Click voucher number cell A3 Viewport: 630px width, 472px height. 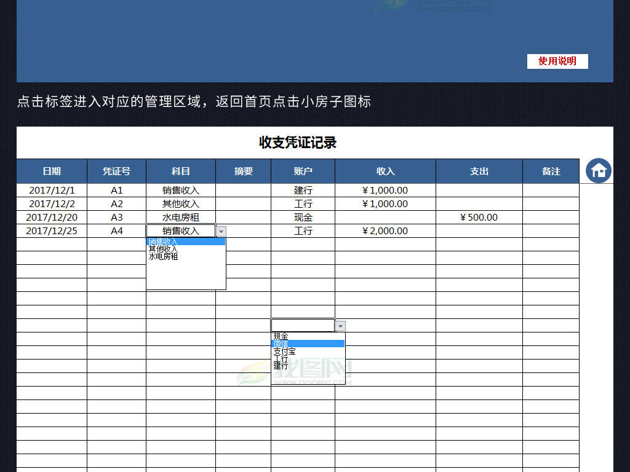click(x=117, y=217)
